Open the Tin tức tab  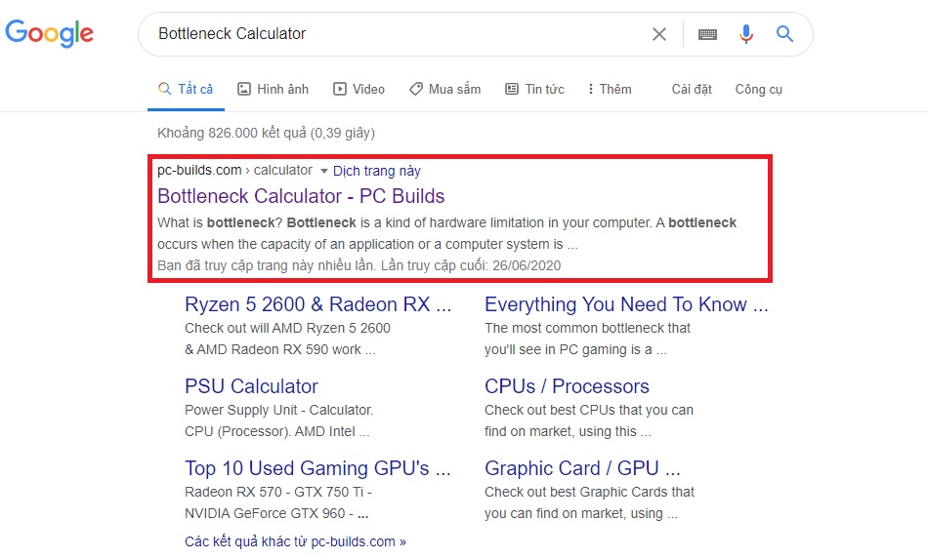534,90
